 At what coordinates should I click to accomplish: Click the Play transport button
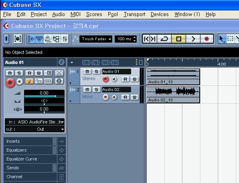point(193,39)
